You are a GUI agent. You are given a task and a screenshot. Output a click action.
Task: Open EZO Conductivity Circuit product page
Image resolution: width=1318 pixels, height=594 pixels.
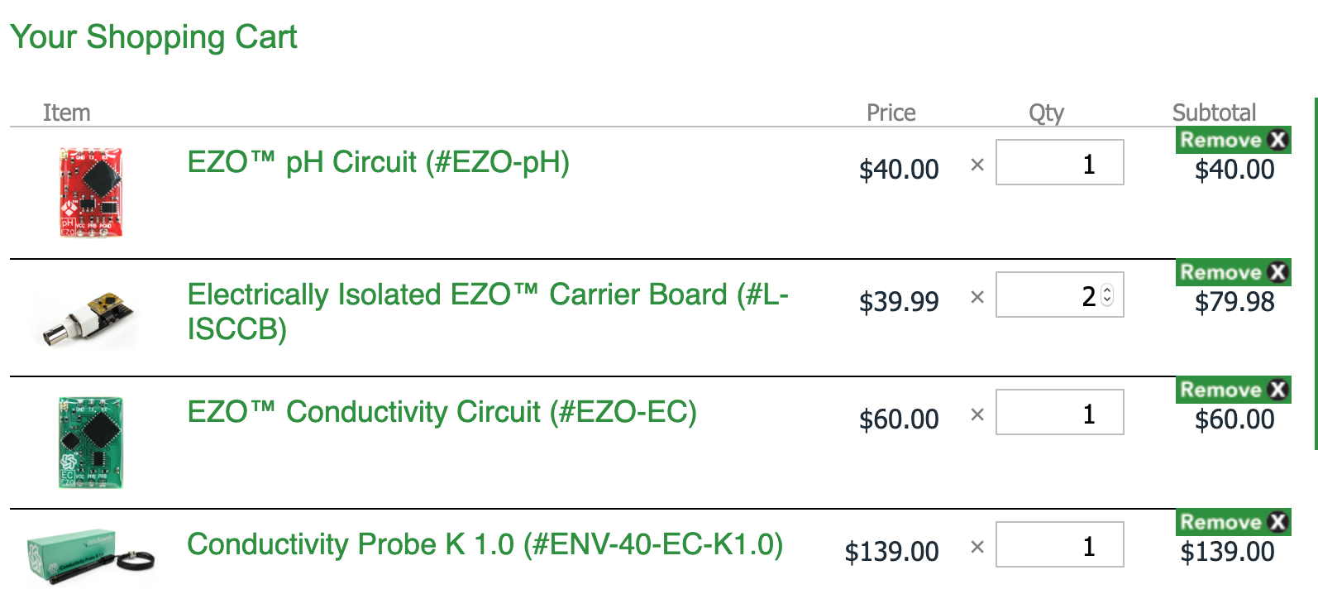pos(442,412)
